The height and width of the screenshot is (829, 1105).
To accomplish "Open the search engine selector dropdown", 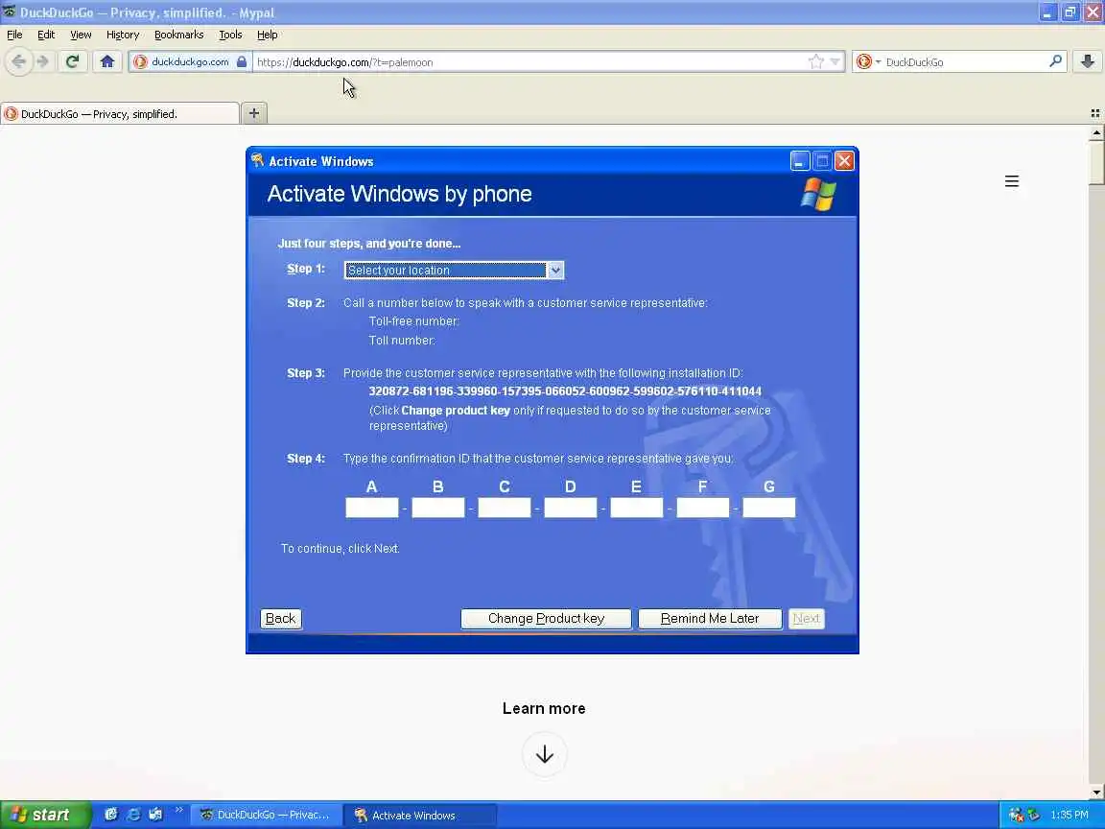I will pos(868,62).
